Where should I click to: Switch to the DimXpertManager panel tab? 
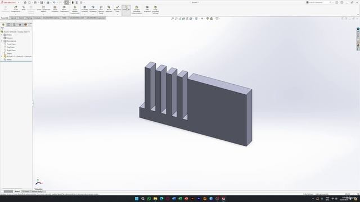(20, 25)
